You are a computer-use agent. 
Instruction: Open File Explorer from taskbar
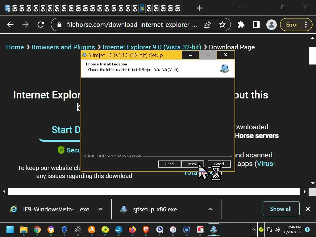pyautogui.click(x=23, y=230)
